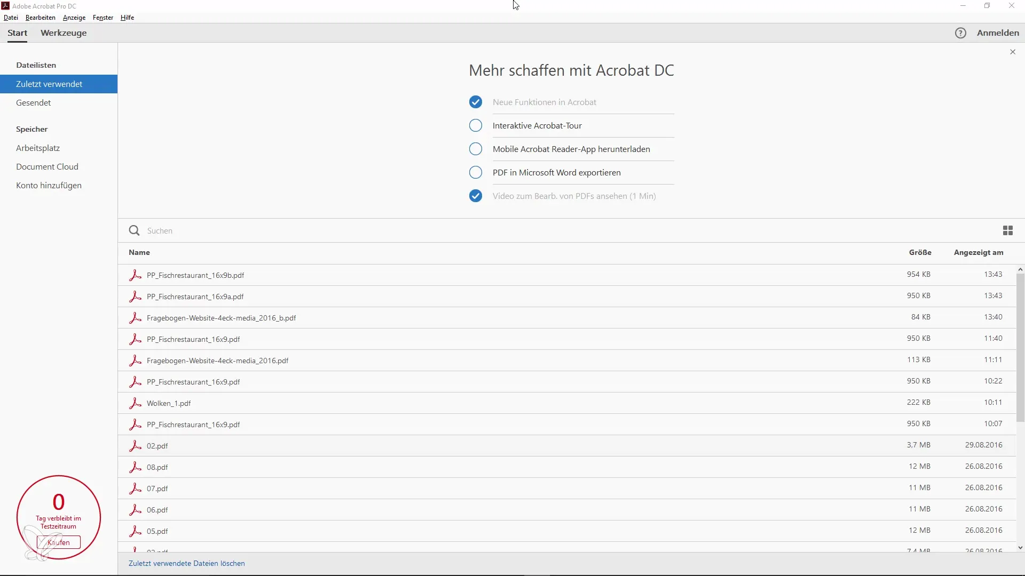Click PDF icon of 06.pdf
The image size is (1025, 576).
(x=135, y=510)
